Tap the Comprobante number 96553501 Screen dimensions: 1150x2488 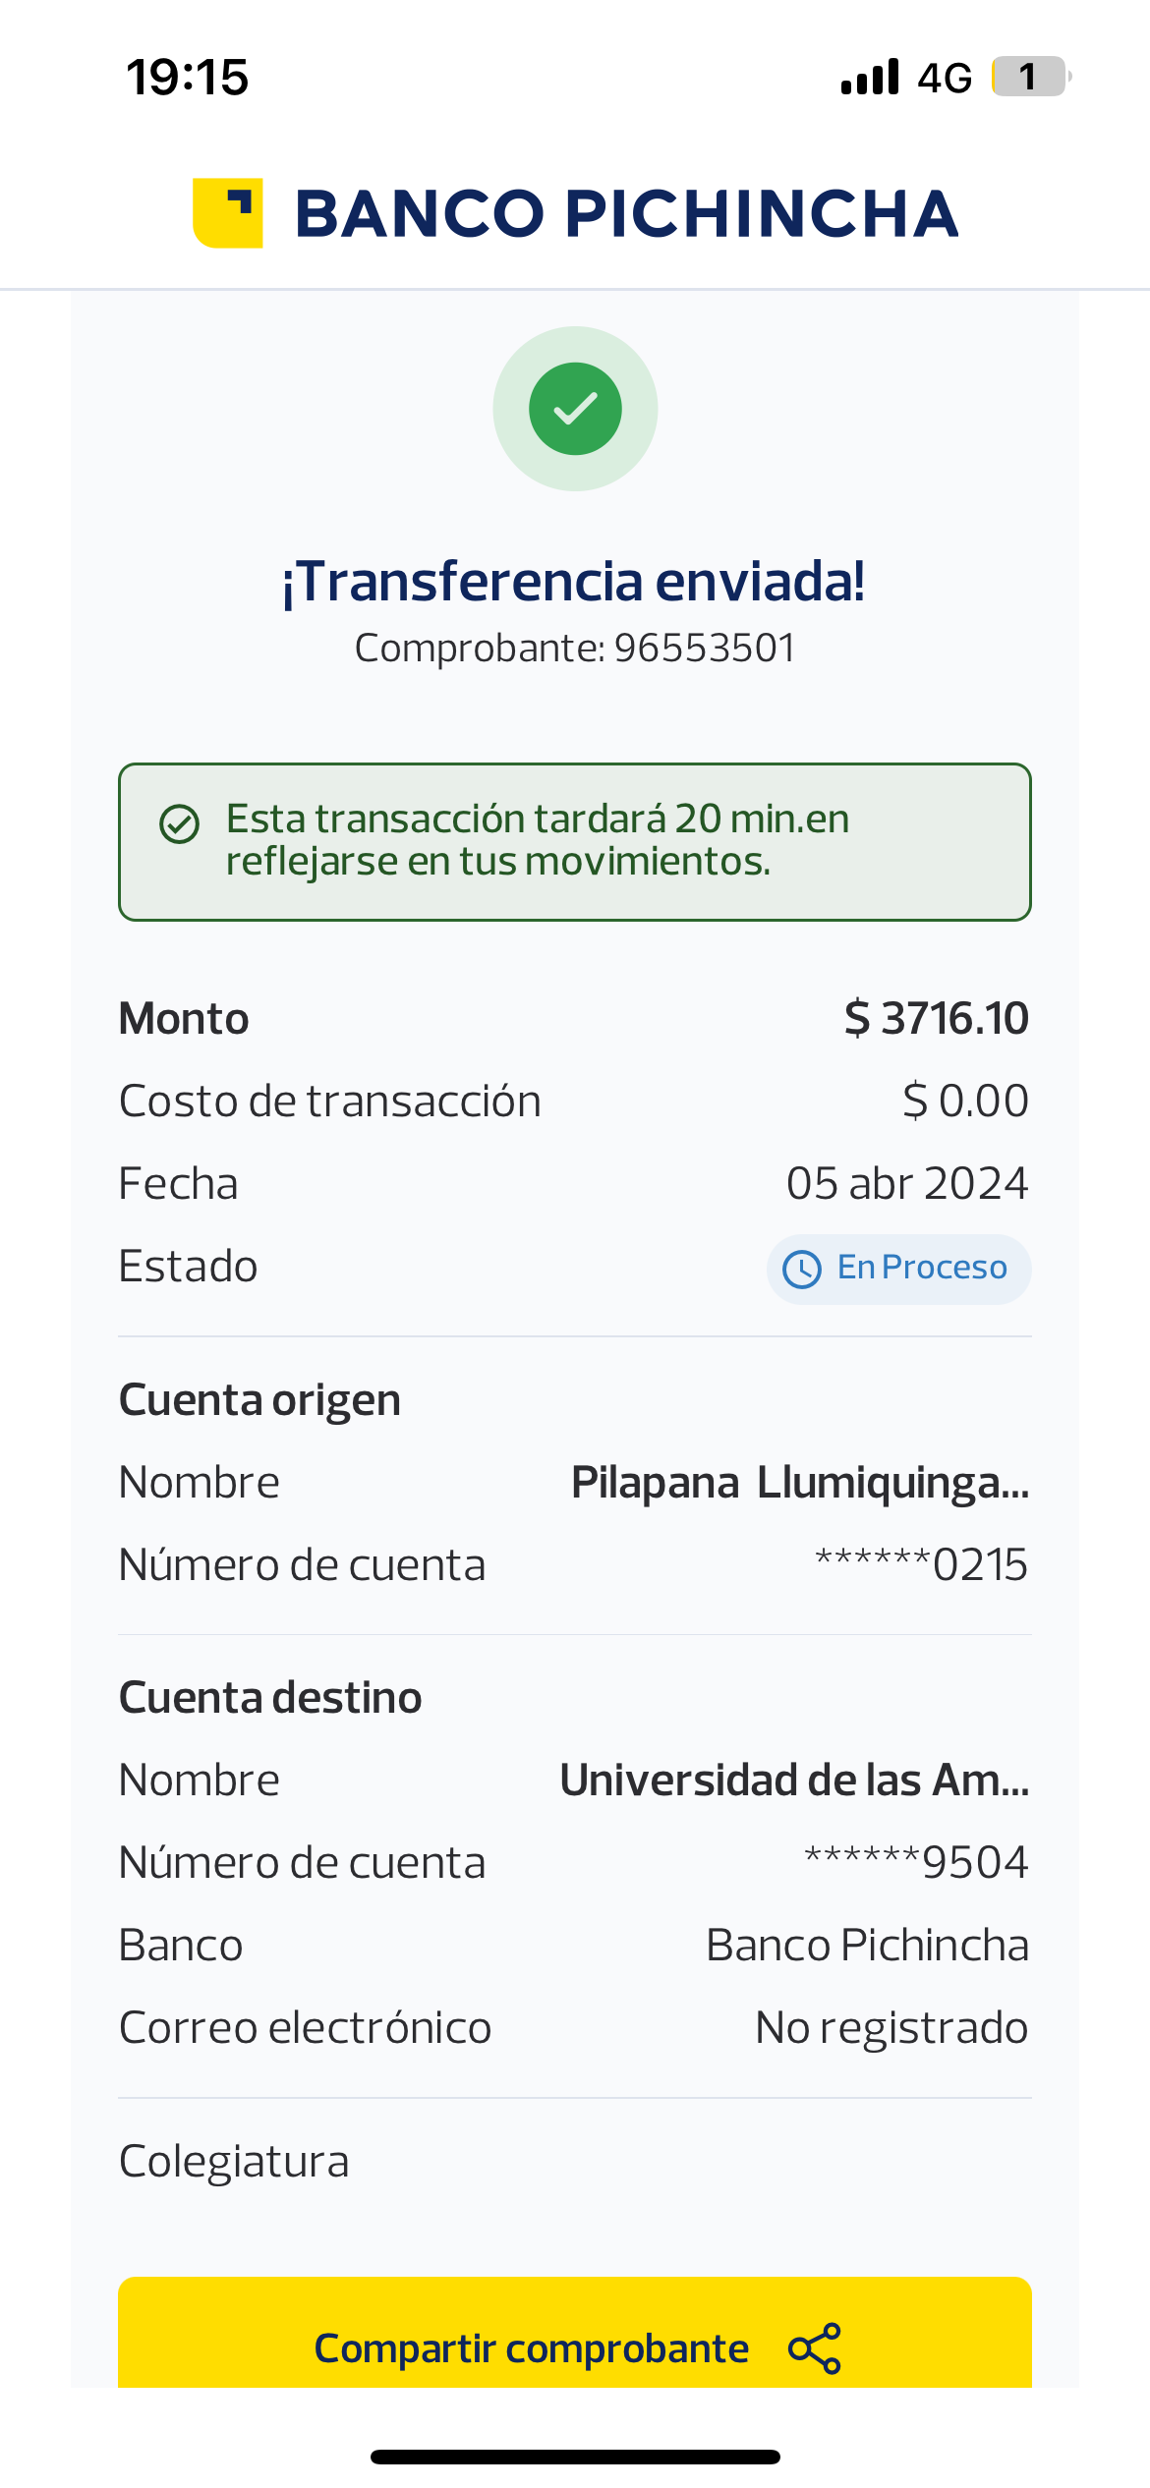704,649
